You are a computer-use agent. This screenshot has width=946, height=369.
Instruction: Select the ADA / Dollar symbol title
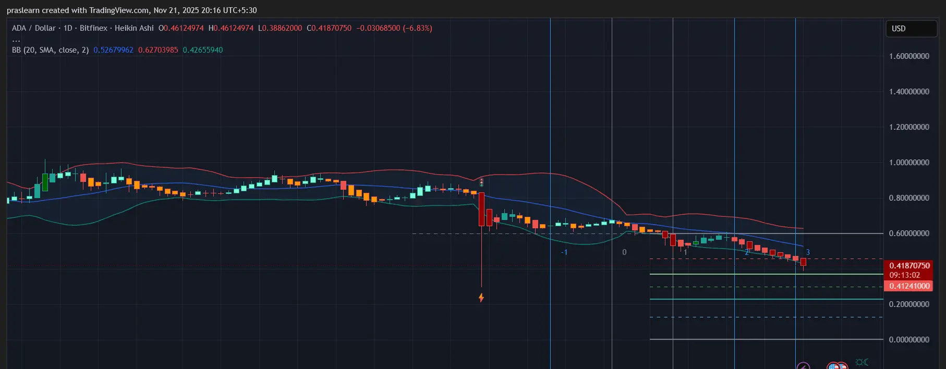(x=33, y=28)
